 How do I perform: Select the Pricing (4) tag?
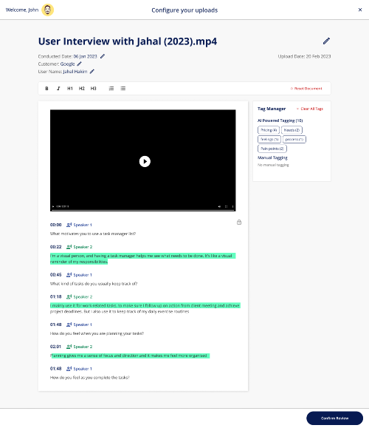(269, 130)
